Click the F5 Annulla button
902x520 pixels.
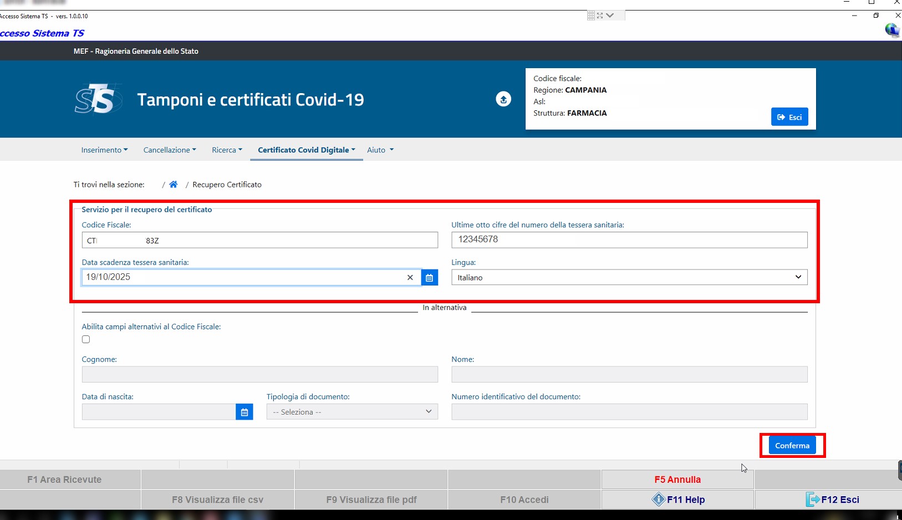pos(677,480)
